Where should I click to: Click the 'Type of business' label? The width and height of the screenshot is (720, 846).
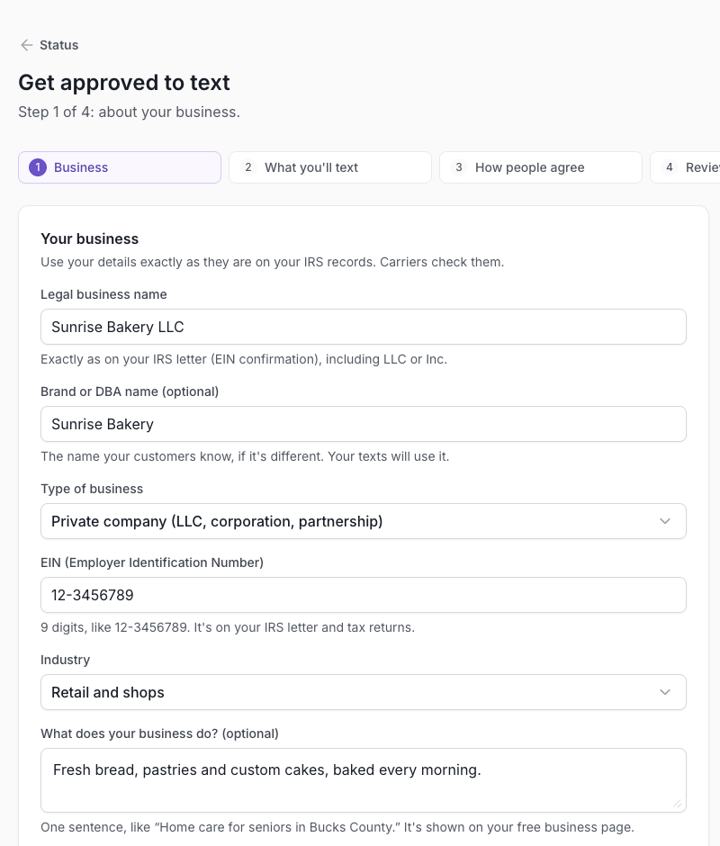[92, 489]
